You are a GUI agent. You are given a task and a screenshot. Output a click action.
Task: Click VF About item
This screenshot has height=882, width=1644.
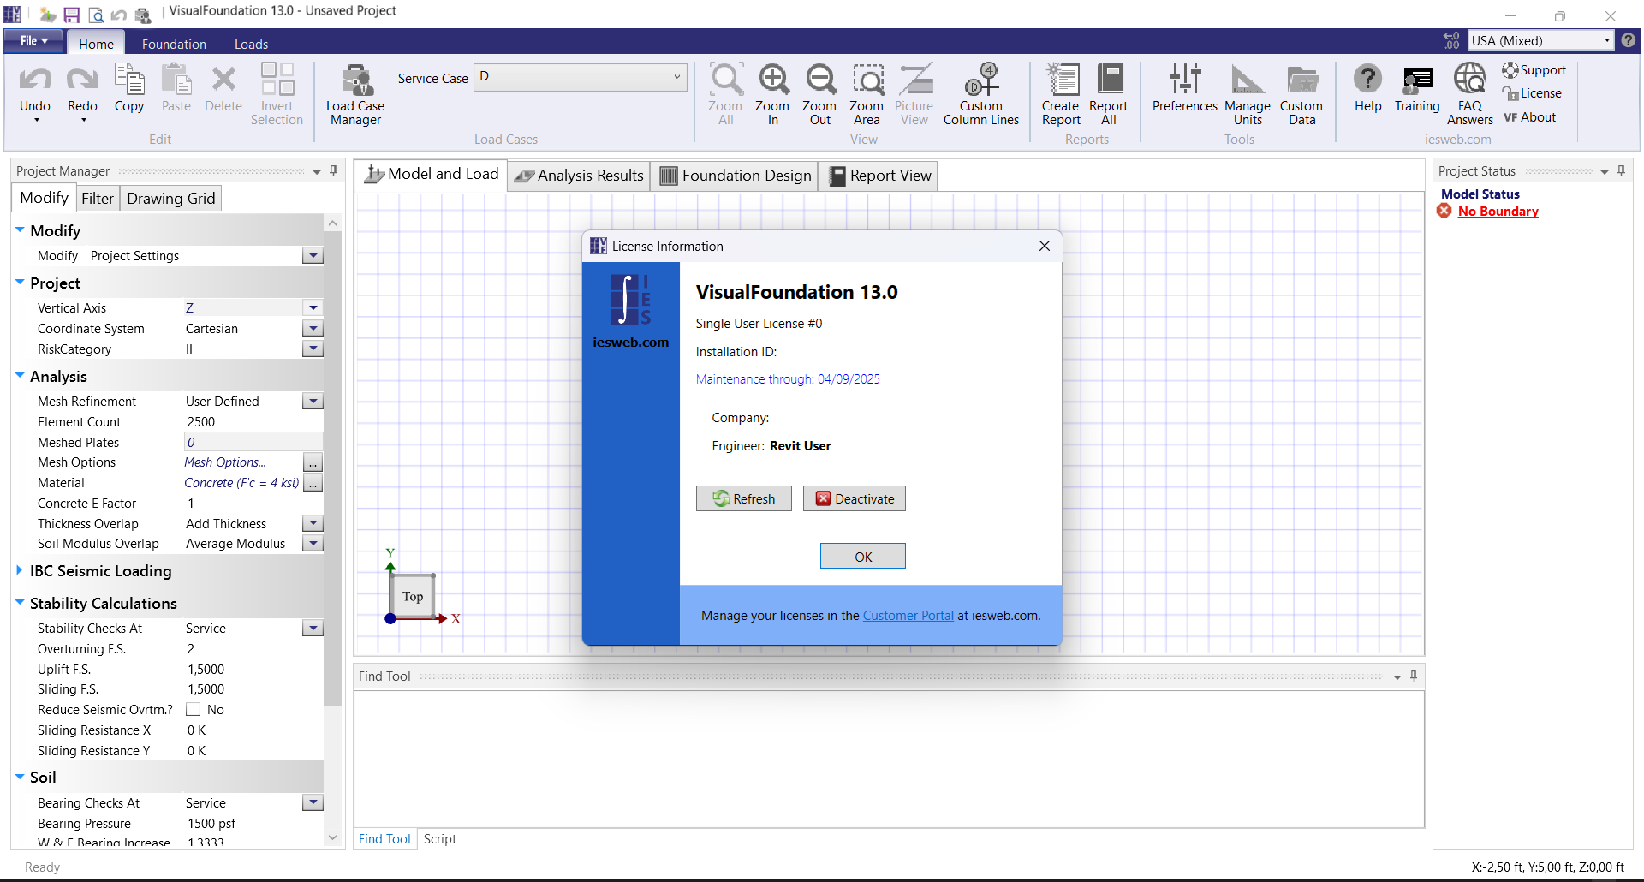point(1530,117)
